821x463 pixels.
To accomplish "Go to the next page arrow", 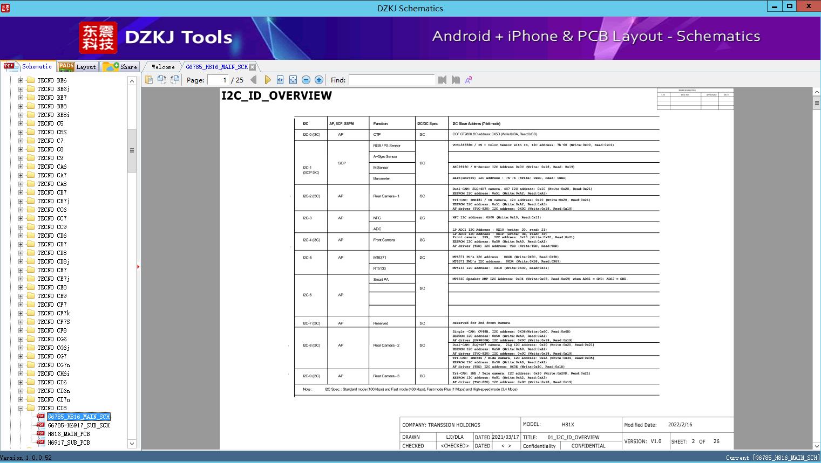I will coord(267,80).
